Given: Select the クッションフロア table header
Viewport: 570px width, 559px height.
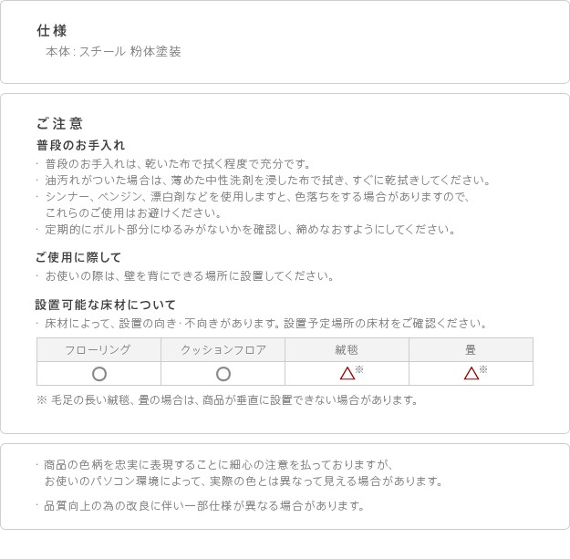Looking at the screenshot, I should (223, 350).
